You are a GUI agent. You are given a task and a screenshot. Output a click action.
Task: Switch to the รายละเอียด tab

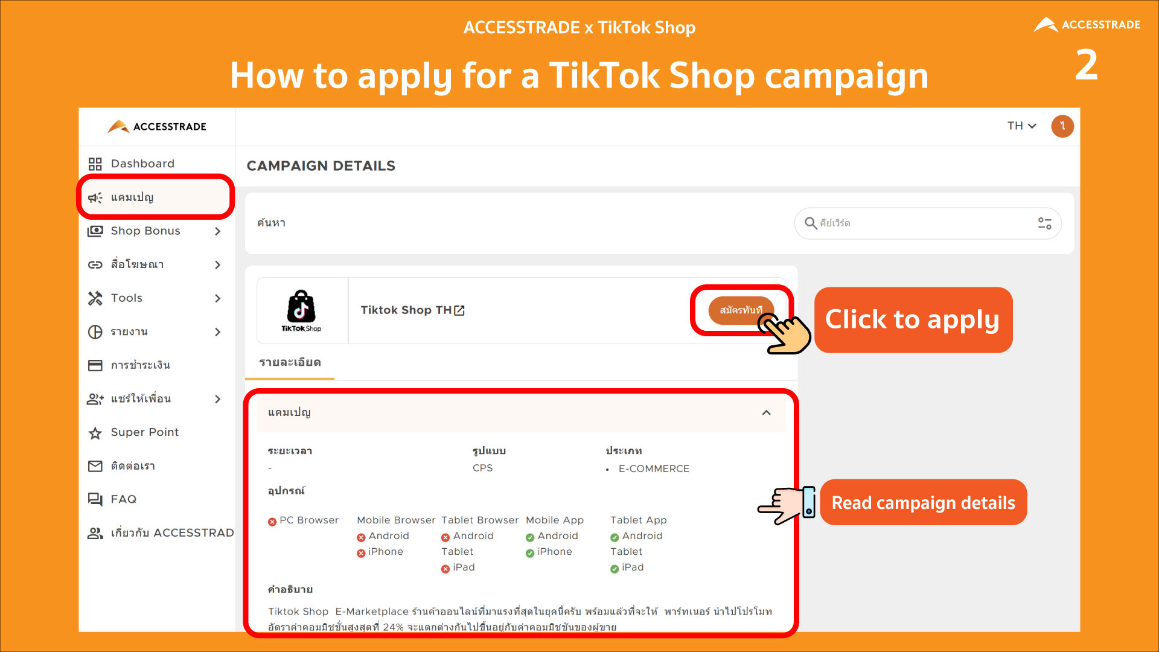pyautogui.click(x=290, y=362)
